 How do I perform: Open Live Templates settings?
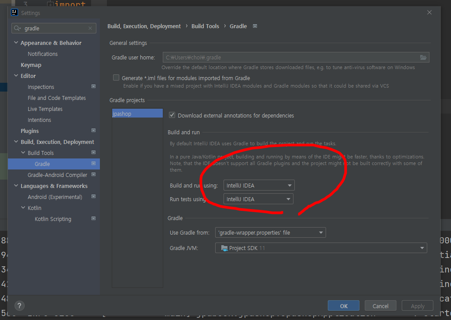point(45,109)
